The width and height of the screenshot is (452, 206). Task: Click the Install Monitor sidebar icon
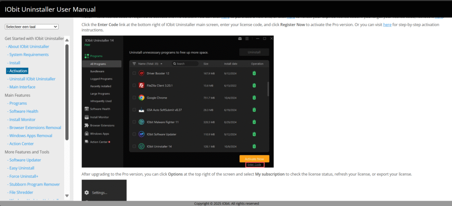87,117
